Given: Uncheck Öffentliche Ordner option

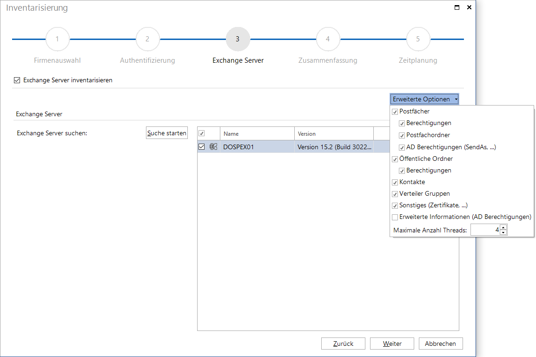Looking at the screenshot, I should pos(395,159).
